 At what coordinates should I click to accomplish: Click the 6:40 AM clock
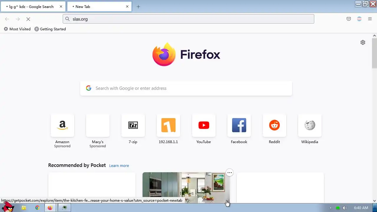pyautogui.click(x=361, y=208)
